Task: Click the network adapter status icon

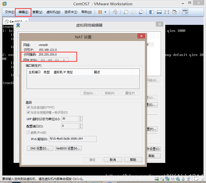Action: [167, 179]
